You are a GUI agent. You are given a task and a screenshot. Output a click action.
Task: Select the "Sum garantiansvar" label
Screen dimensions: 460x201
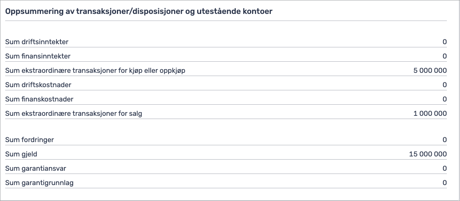(x=36, y=168)
